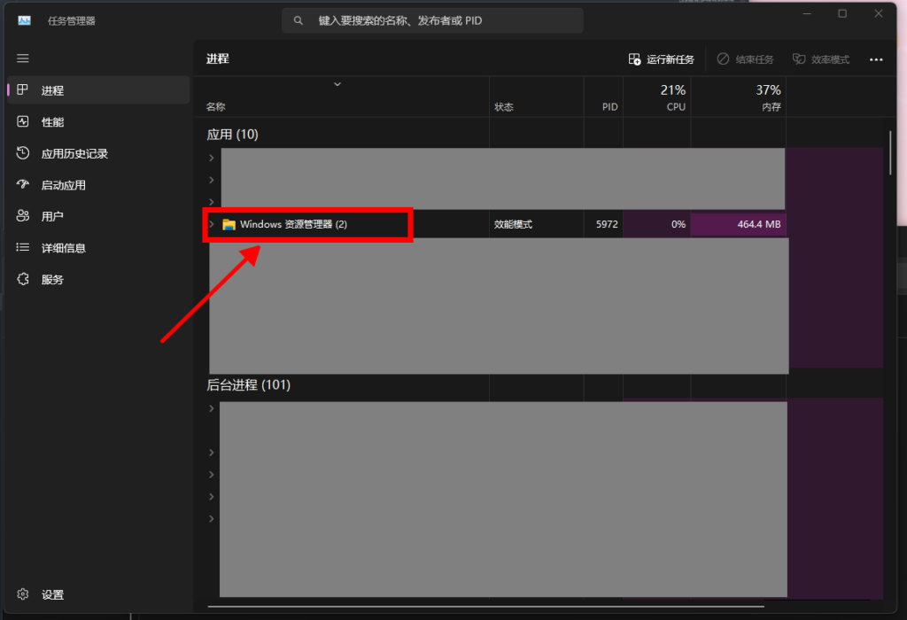The image size is (907, 620).
Task: Click the collapse chevron above 名称 column
Action: [x=337, y=84]
